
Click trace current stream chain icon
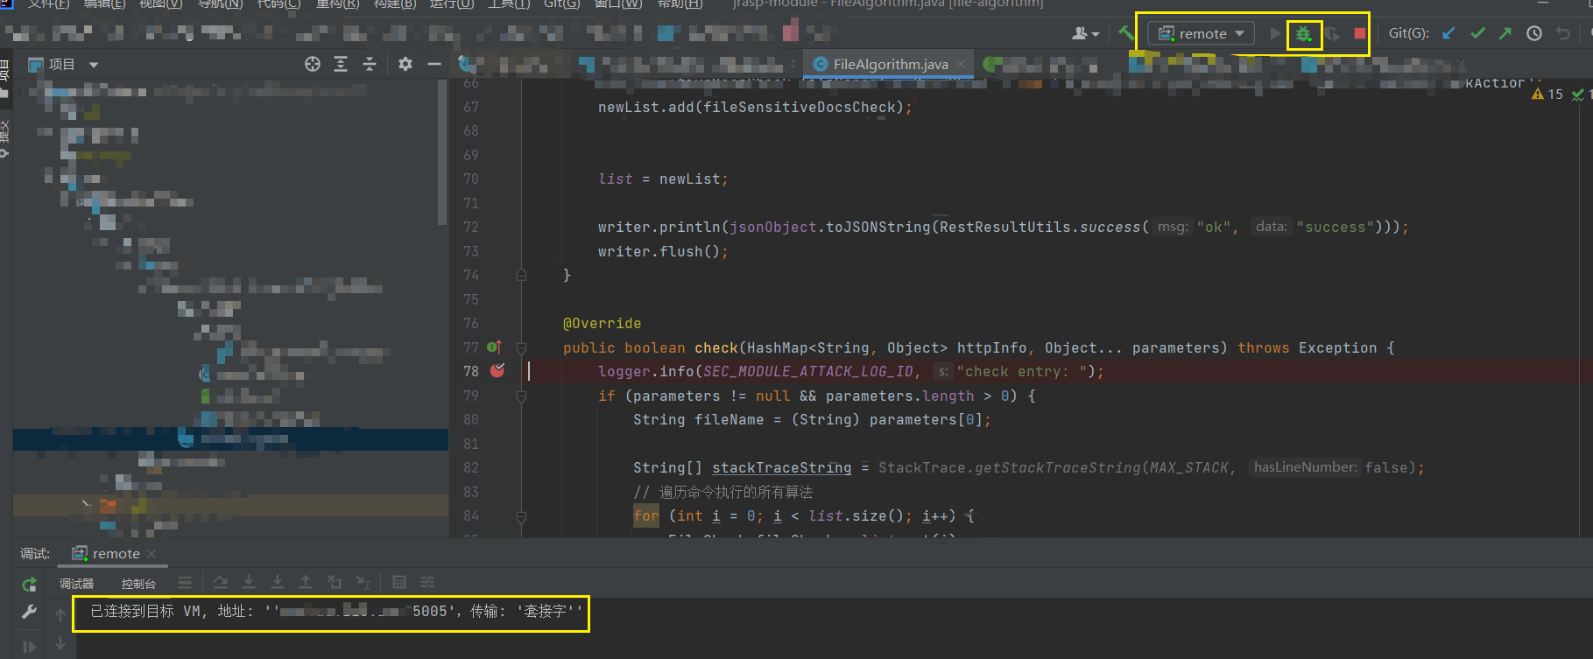tap(427, 582)
